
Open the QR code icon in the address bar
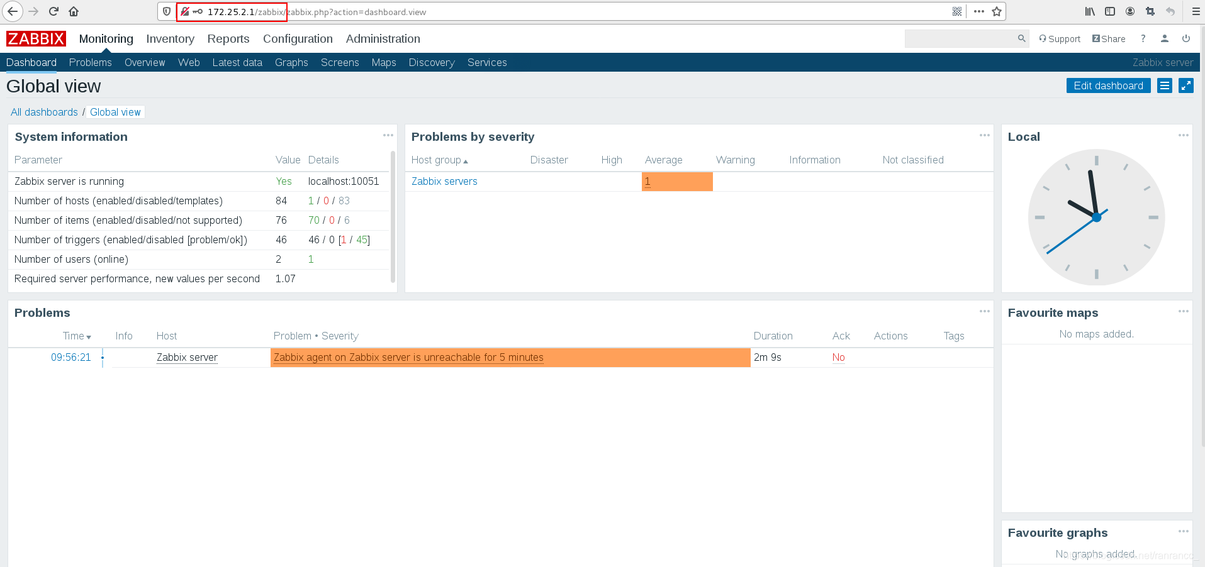click(x=957, y=11)
